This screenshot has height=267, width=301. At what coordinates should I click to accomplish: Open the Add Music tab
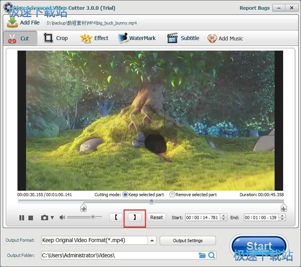(225, 39)
